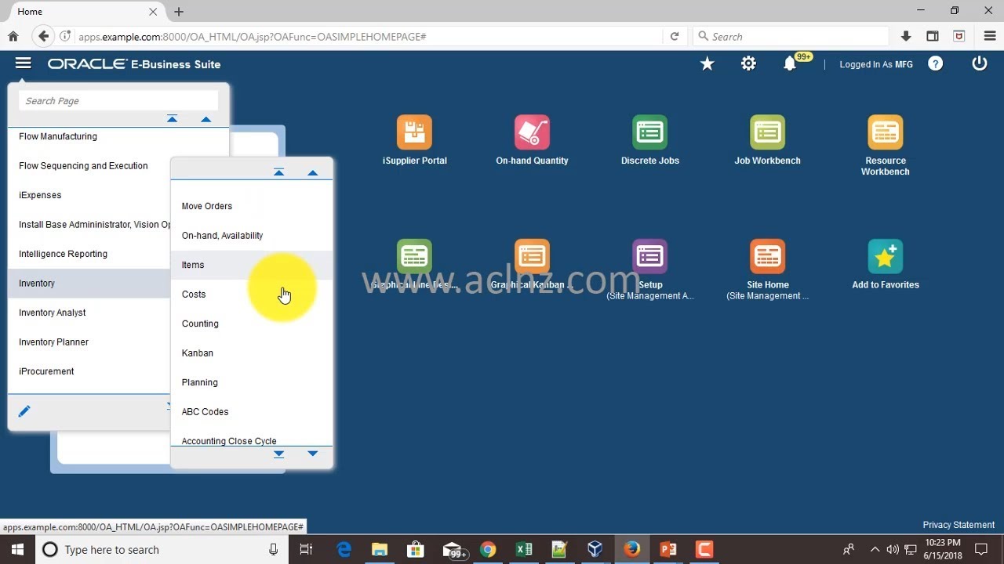This screenshot has width=1004, height=564.
Task: Open Accounting Close Cycle submenu item
Action: click(229, 441)
